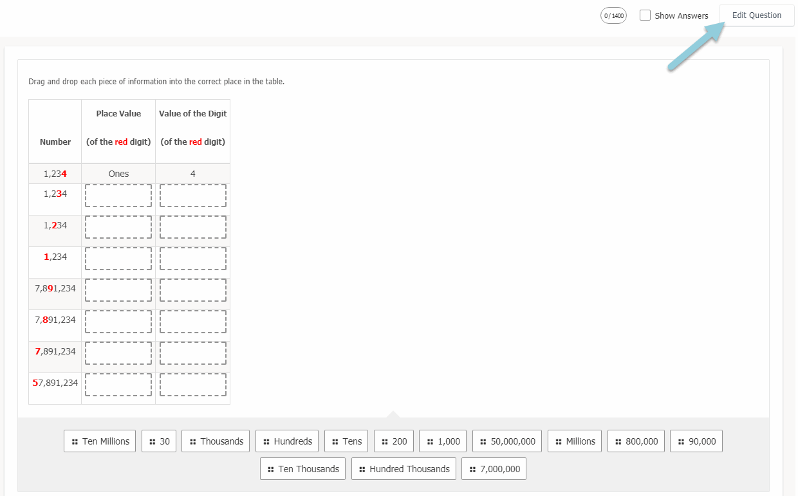
Task: Click the drag handle icon on Hundred Thousands
Action: click(362, 470)
